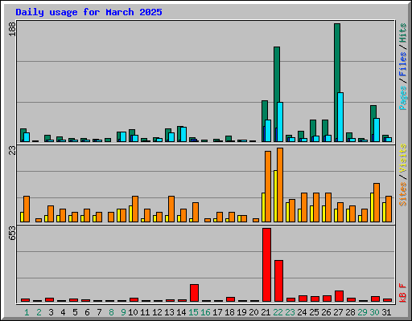Select the blue "Files" legend label

click(x=403, y=63)
